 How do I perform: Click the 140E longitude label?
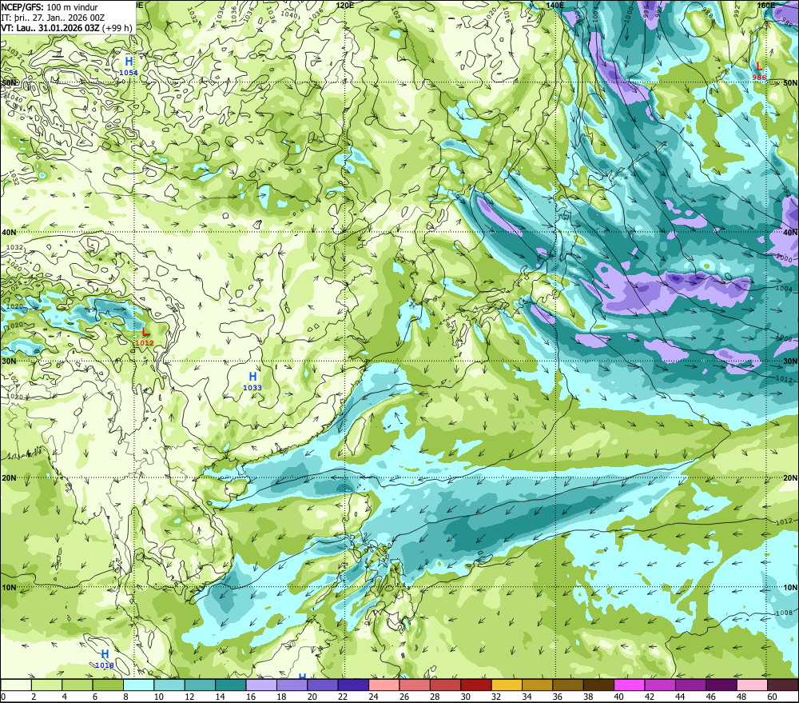coord(555,5)
